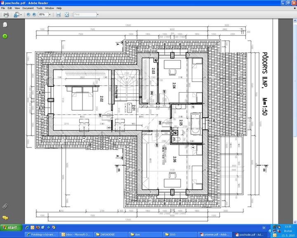Expand the collaborate icon dropdown arrow

pyautogui.click(x=21, y=14)
